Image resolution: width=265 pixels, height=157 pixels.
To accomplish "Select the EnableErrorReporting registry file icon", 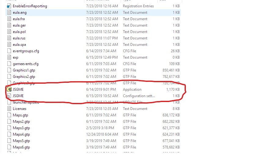I will [x=9, y=6].
